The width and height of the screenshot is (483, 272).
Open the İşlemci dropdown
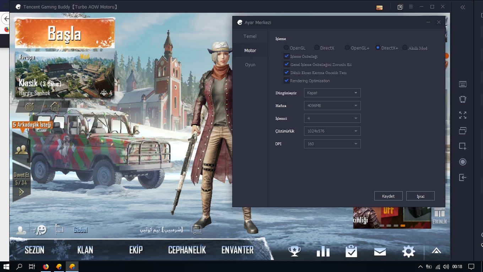coord(332,118)
